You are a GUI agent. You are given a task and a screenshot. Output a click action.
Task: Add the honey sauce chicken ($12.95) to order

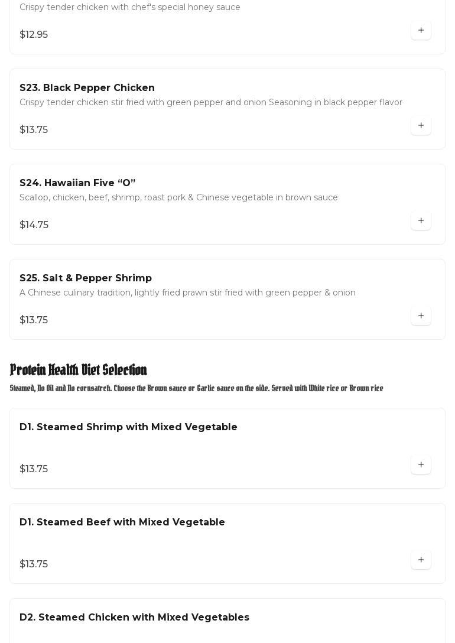(x=421, y=31)
